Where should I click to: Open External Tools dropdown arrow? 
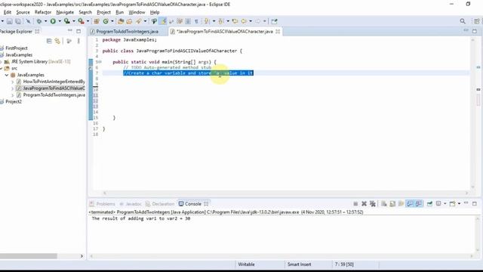click(88, 21)
